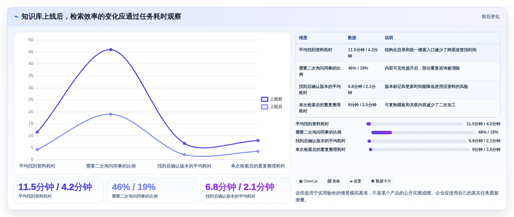The width and height of the screenshot is (514, 217).
Task: Click x-axis label 平均找到资料耗时
Action: pyautogui.click(x=37, y=166)
